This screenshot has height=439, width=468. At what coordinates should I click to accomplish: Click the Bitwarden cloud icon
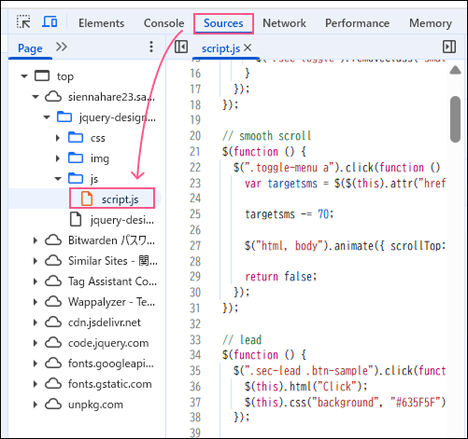point(53,240)
